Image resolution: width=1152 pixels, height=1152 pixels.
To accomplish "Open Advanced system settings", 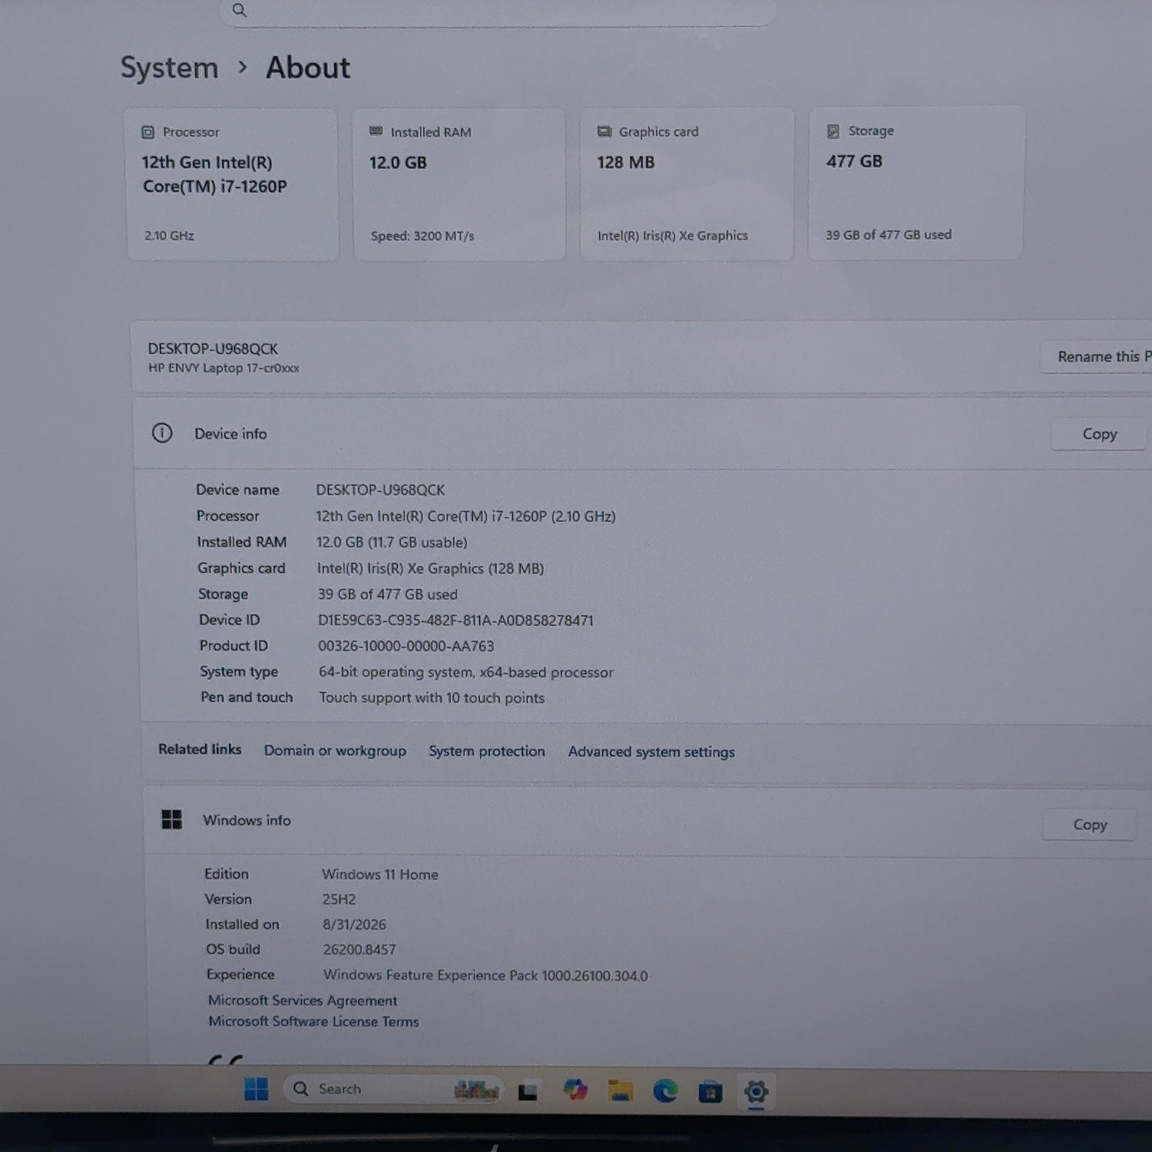I will (x=651, y=752).
